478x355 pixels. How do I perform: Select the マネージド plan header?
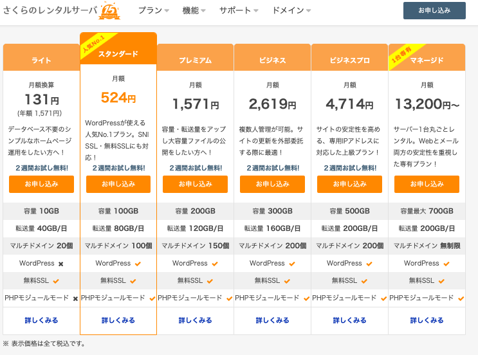427,58
